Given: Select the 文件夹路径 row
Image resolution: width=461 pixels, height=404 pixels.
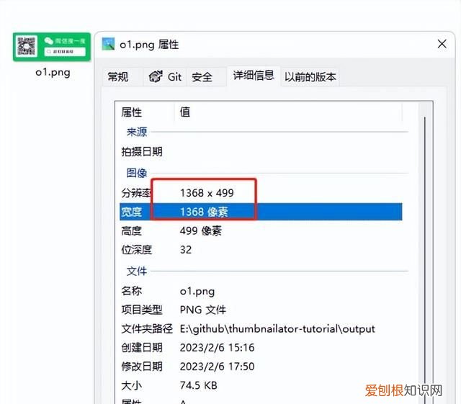Looking at the screenshot, I should click(261, 328).
